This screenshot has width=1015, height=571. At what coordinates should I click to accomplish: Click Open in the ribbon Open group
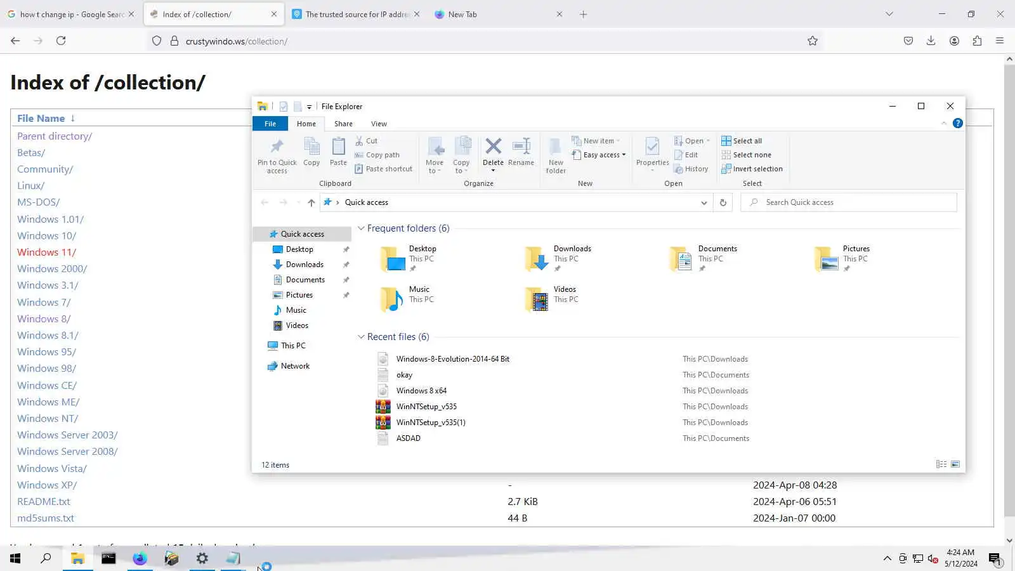(691, 141)
